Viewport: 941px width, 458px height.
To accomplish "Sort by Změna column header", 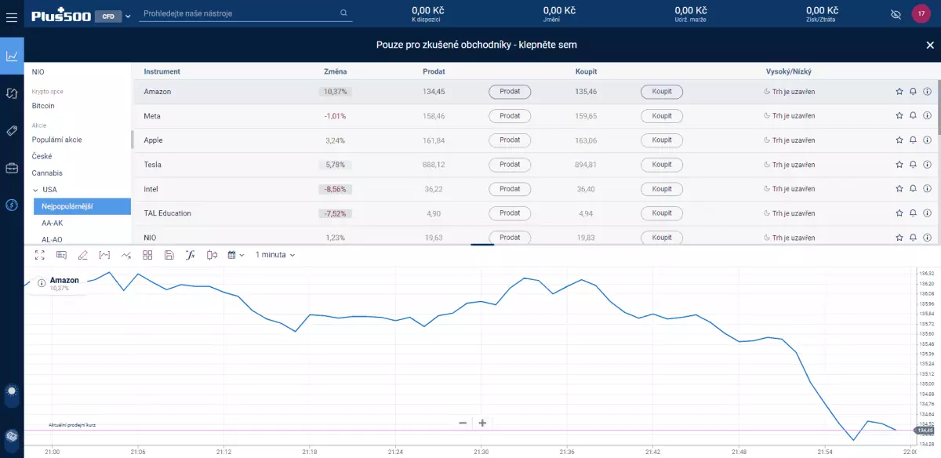I will point(335,71).
